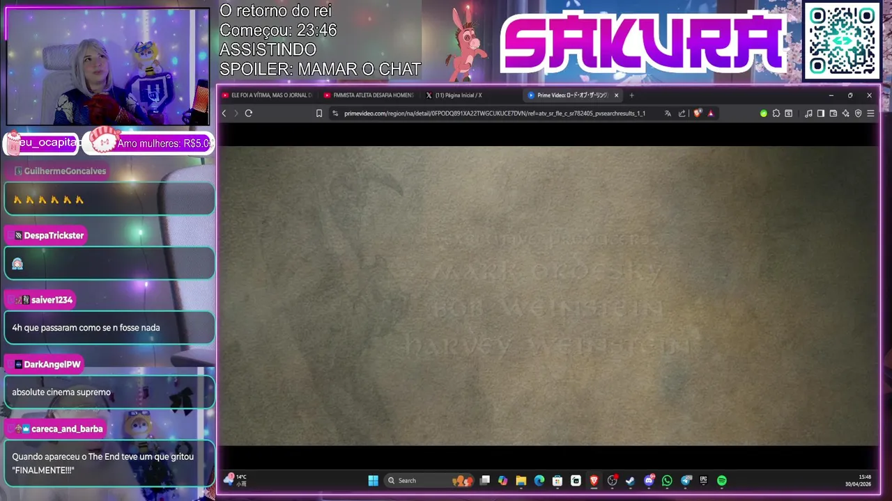Open the taskbar weather widget showing 14°C

(x=236, y=480)
